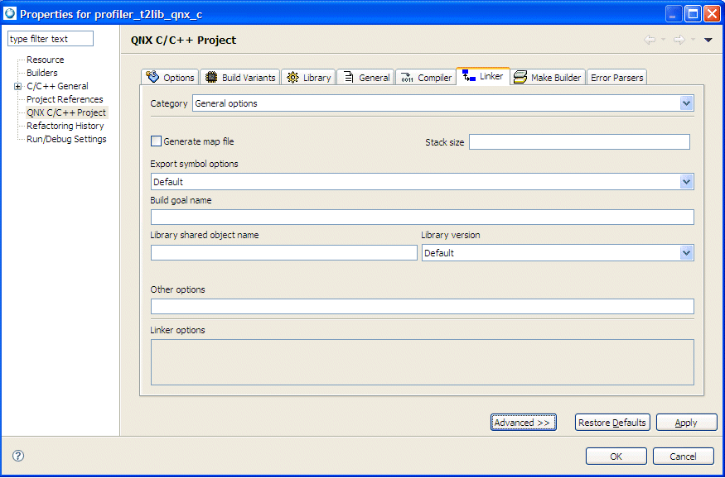This screenshot has width=725, height=478.
Task: Click the General tab document icon
Action: pos(346,77)
